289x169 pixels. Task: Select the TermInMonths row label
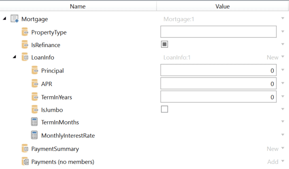point(60,122)
